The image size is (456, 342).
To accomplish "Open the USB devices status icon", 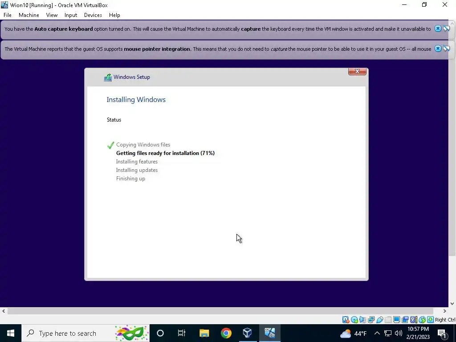I will tap(379, 320).
